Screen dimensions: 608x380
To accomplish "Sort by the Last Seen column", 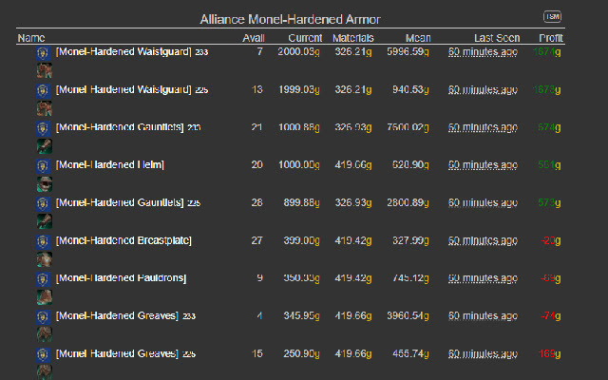I will pos(497,38).
